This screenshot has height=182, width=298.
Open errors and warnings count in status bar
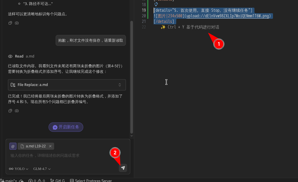point(36,181)
